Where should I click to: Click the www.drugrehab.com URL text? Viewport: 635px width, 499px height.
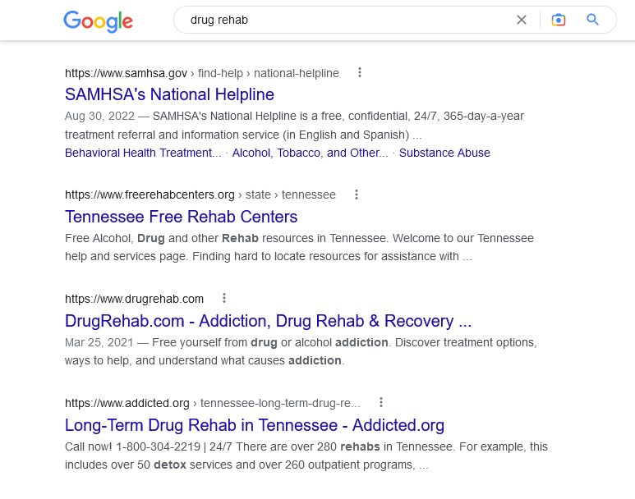pos(134,299)
